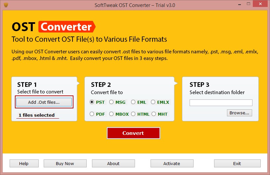Viewport: 270px width, 175px height.
Task: Click the Buy Now button
Action: pos(65,163)
